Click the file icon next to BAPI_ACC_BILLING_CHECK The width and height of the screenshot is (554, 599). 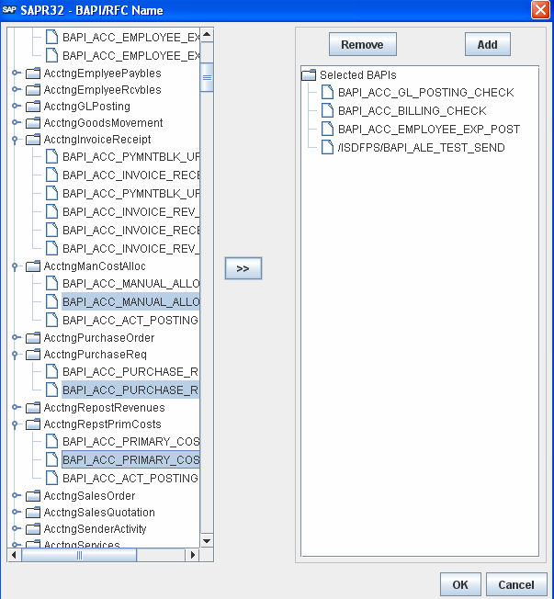click(x=327, y=111)
